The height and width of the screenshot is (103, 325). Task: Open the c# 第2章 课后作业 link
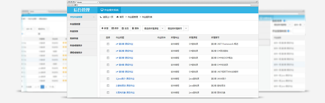tap(124, 51)
